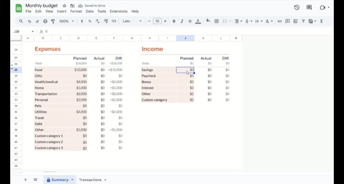Open text rotation dropdown

[x=269, y=21]
